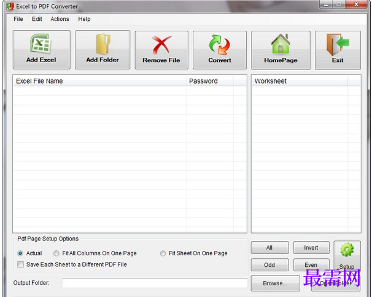Click the Open Folder button
The height and width of the screenshot is (297, 372).
336,283
